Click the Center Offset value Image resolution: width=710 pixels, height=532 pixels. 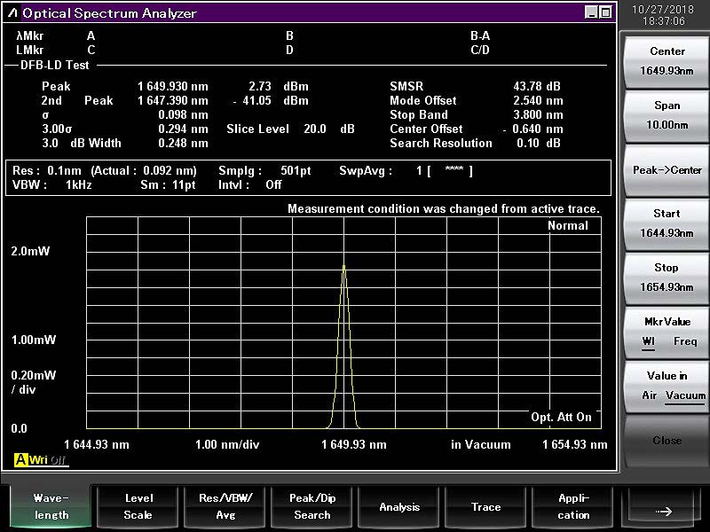[x=533, y=129]
